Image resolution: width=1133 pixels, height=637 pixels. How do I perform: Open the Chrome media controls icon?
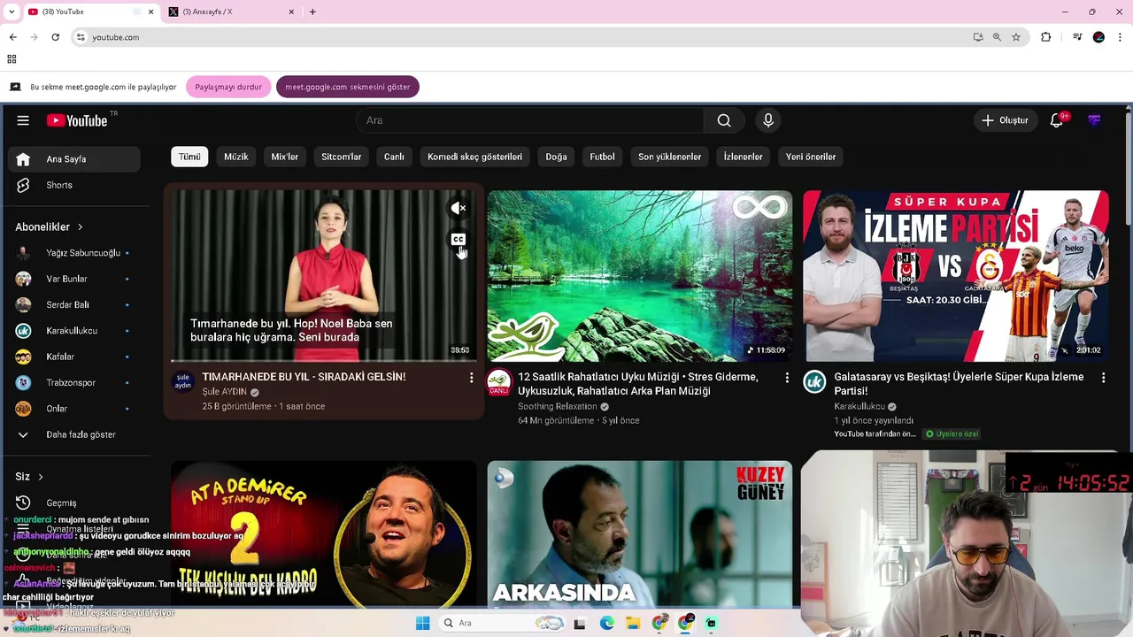1077,37
